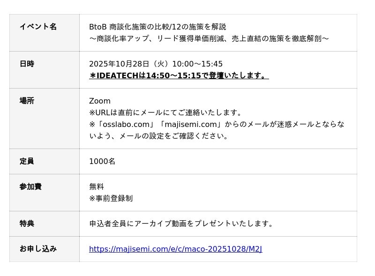This screenshot has width=375, height=276.
Task: Click the Zoom venue text
Action: (100, 101)
